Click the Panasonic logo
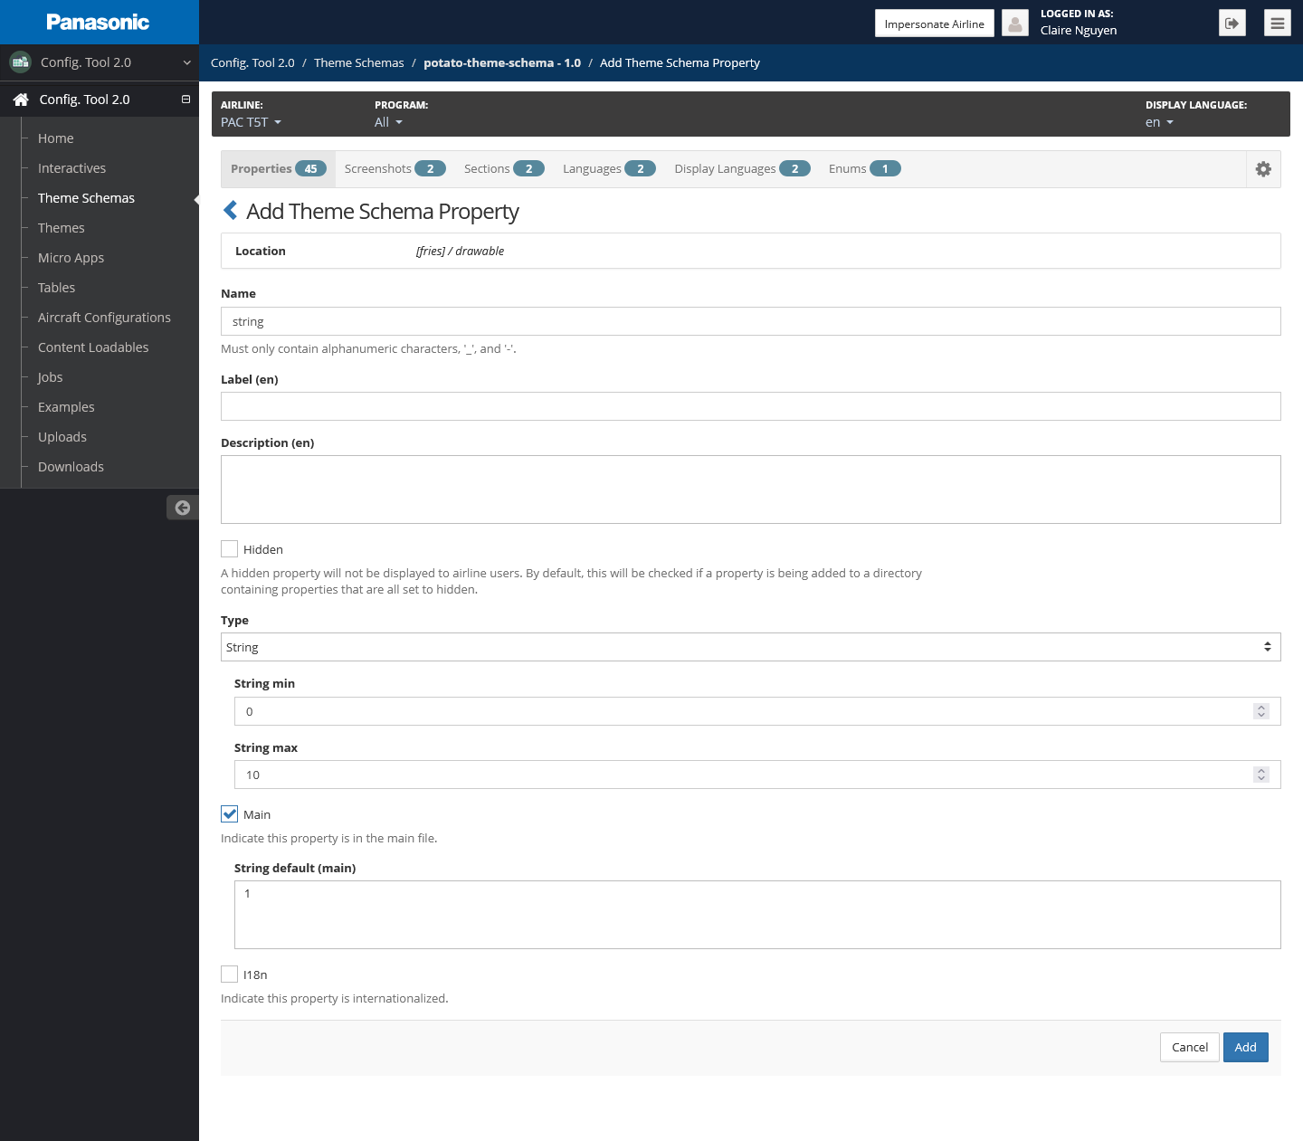Image resolution: width=1303 pixels, height=1141 pixels. 98,22
